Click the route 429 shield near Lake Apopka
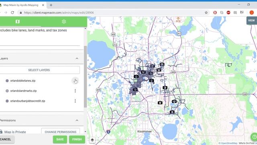Viewport: 257px width, 145px height. [x=113, y=34]
